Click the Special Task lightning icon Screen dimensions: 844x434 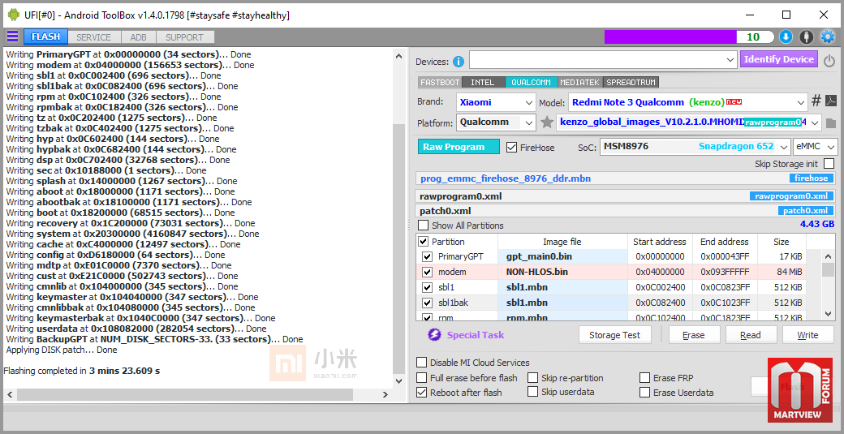(x=434, y=335)
